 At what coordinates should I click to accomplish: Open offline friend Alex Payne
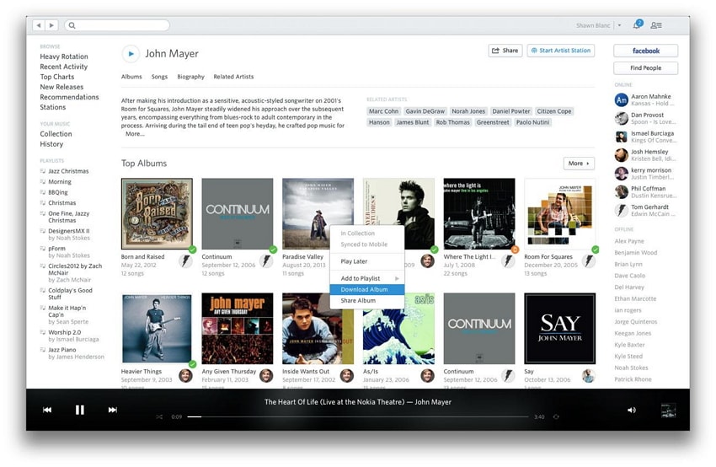click(x=629, y=241)
